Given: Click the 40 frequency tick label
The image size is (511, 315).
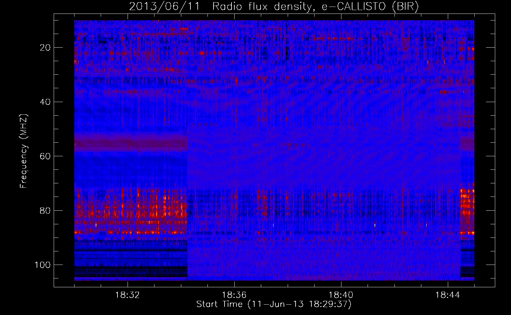Looking at the screenshot, I should [45, 102].
